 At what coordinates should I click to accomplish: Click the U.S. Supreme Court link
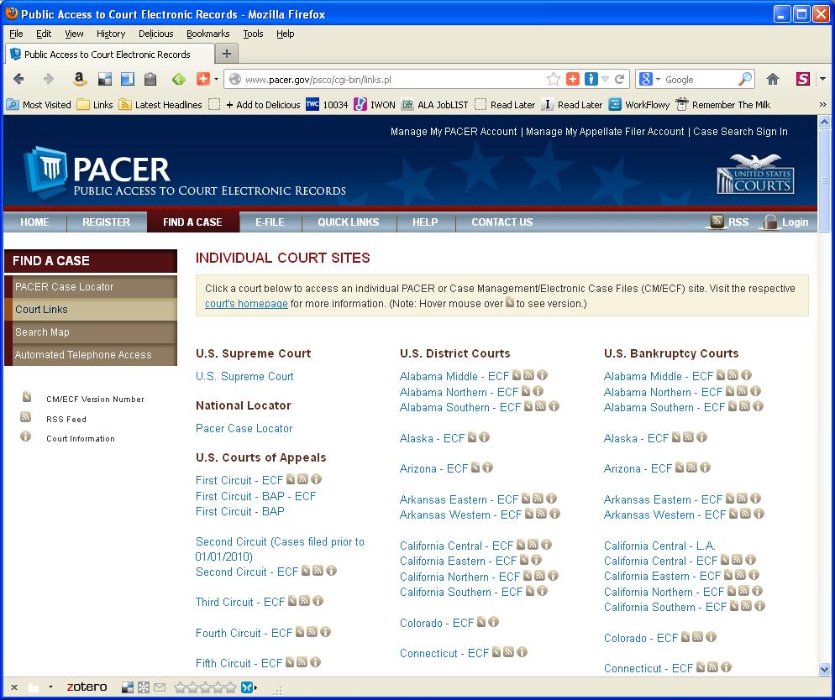[244, 377]
